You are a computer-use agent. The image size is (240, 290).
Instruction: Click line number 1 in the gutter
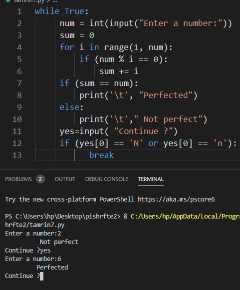point(19,11)
